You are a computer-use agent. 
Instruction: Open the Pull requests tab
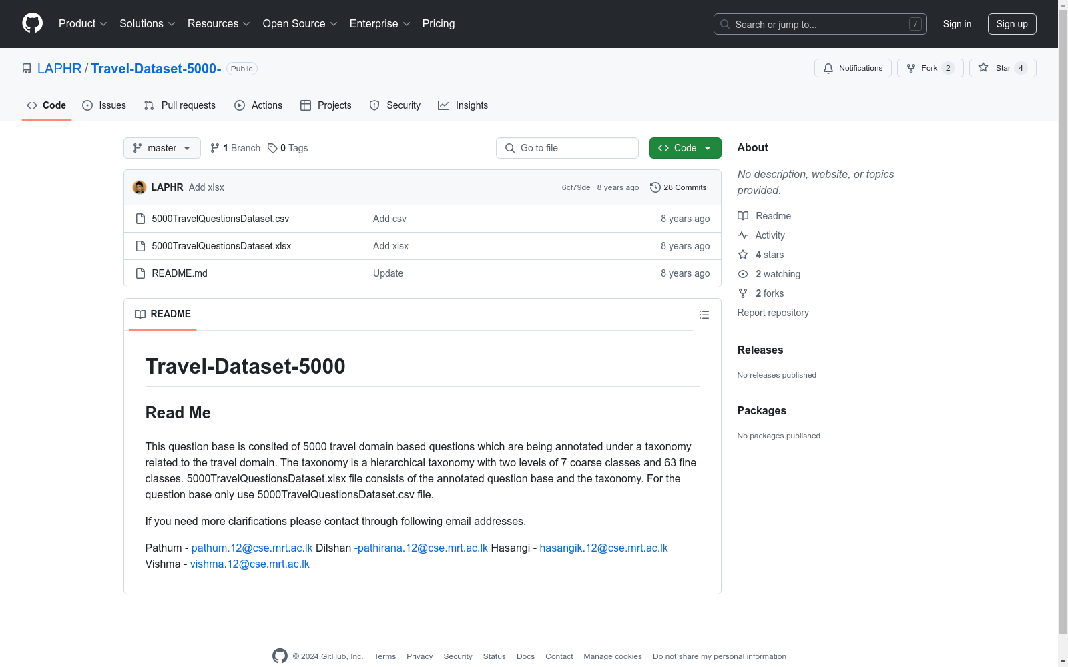coord(180,105)
